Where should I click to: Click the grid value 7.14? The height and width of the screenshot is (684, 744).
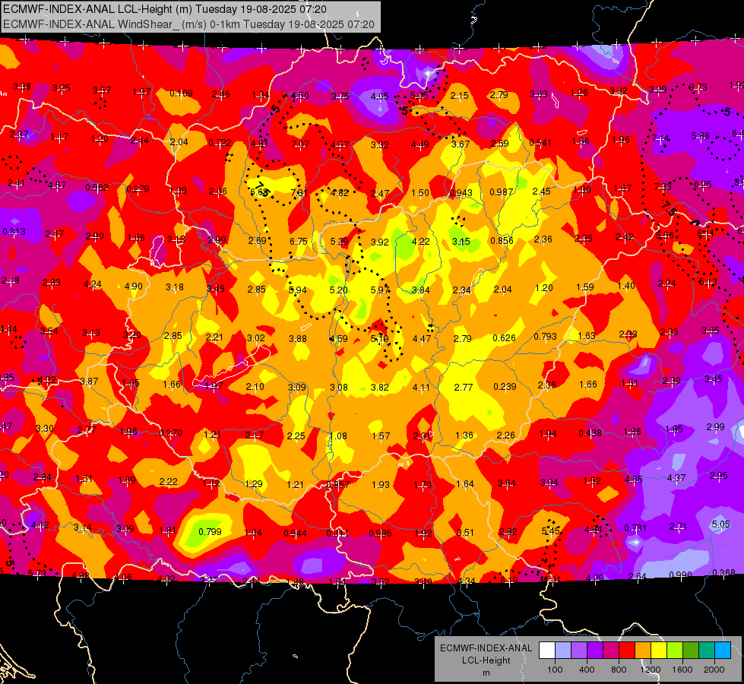[x=661, y=138]
